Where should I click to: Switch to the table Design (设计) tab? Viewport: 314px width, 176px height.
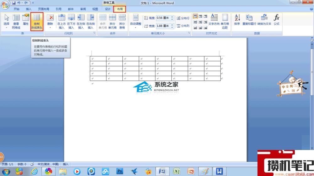(108, 9)
